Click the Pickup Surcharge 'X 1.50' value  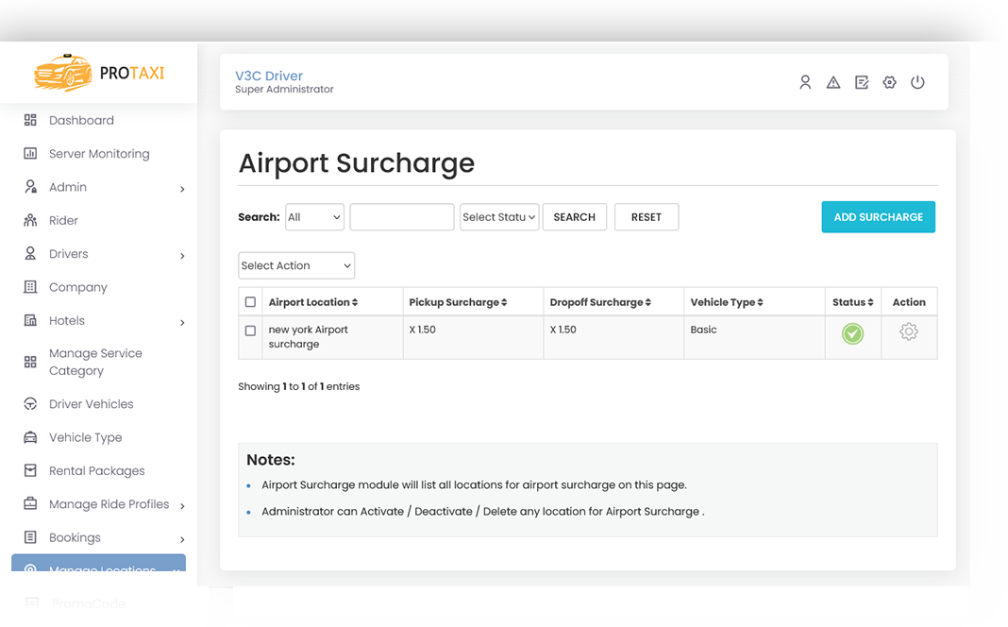(x=422, y=330)
